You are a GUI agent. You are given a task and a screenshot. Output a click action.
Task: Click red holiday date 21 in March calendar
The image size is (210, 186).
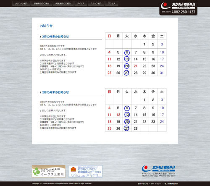(x=136, y=66)
